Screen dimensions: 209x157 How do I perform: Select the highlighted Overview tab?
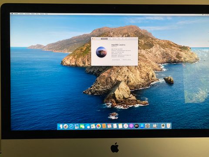pos(104,39)
